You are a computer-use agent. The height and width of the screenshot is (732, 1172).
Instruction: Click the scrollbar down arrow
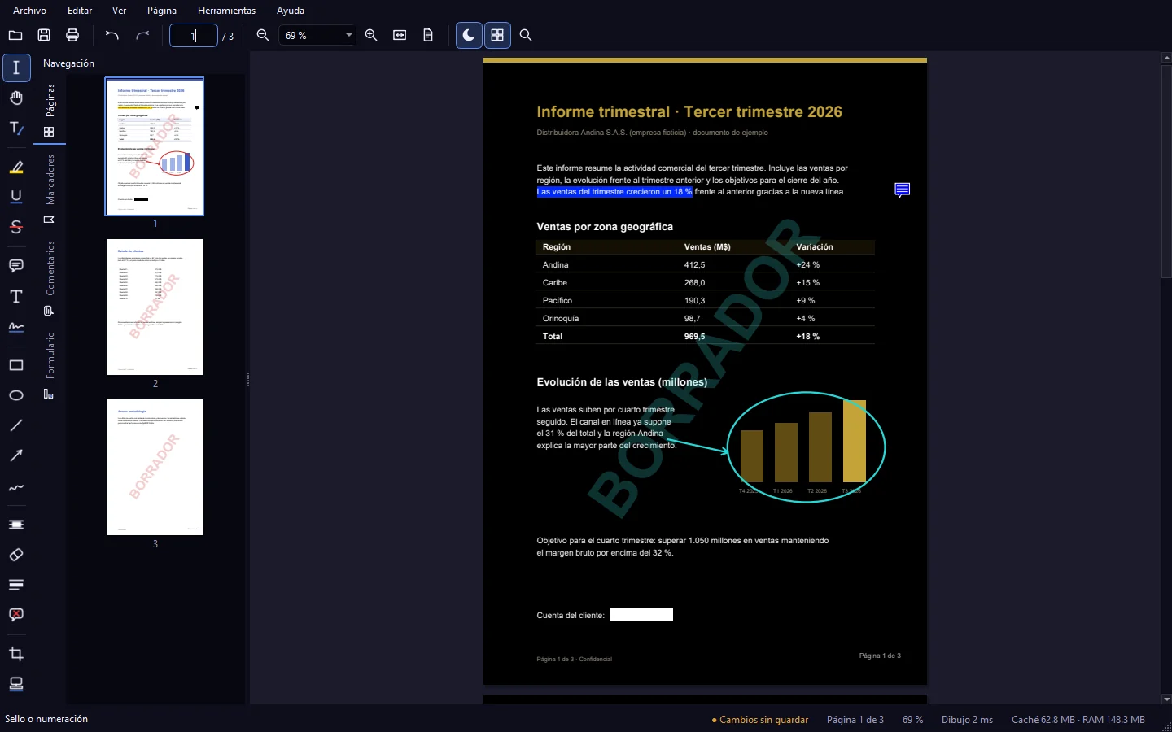[1165, 699]
